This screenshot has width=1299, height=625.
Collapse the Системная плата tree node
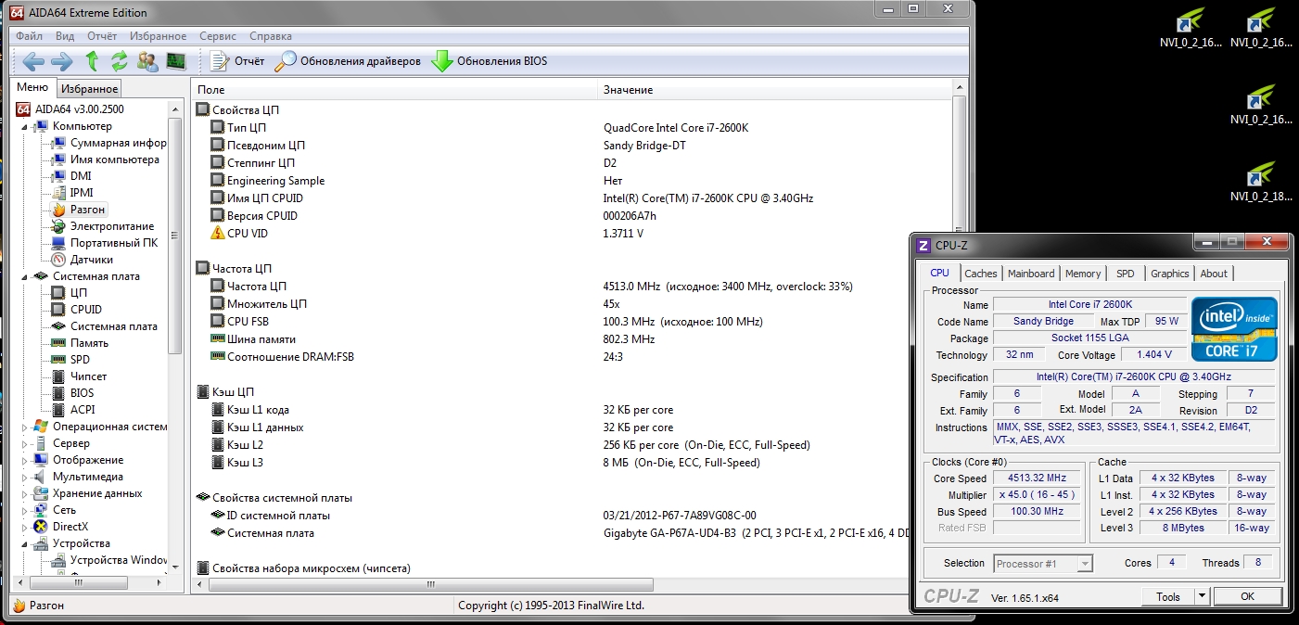(x=25, y=276)
